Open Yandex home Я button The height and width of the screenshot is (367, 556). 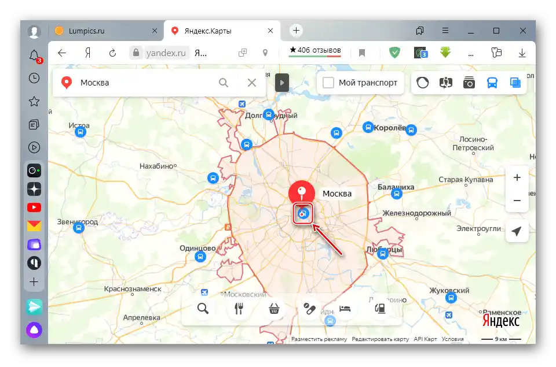88,53
